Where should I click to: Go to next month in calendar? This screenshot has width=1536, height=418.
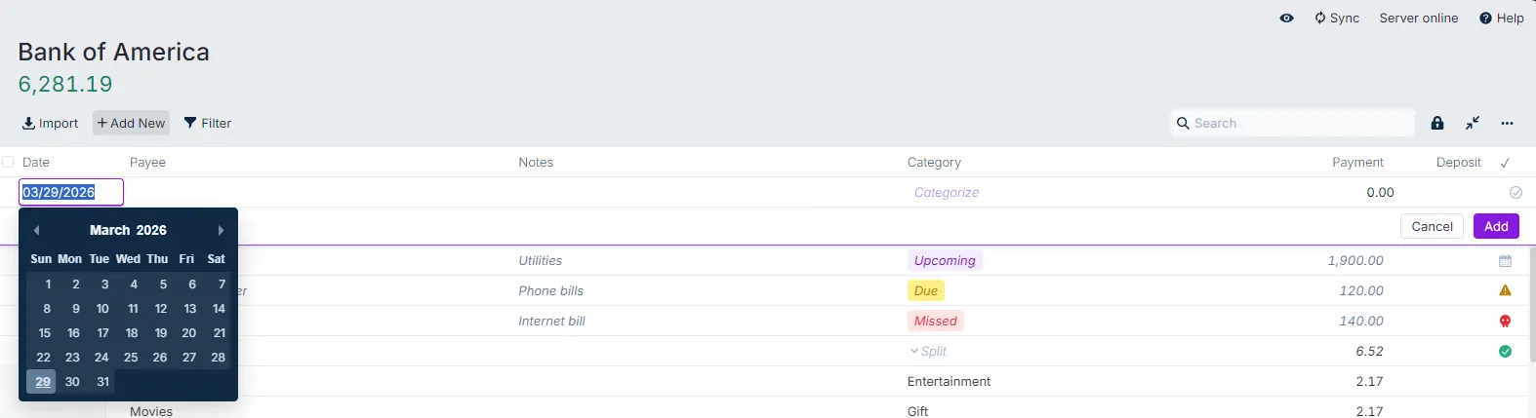(221, 230)
